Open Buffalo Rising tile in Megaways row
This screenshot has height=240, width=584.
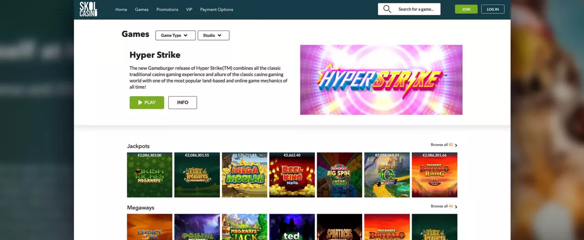click(387, 227)
